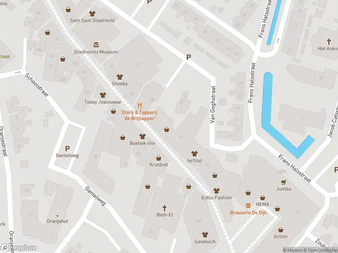
Task: Select the terStal clothing icon
Action: coord(194,153)
